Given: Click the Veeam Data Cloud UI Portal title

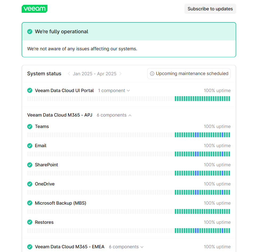Looking at the screenshot, I should pyautogui.click(x=64, y=90).
